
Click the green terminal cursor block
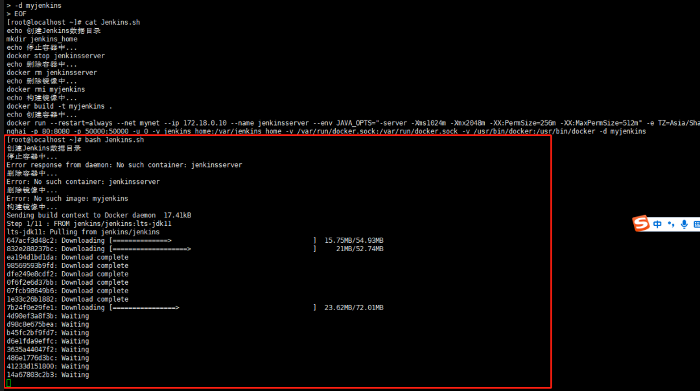(8, 383)
